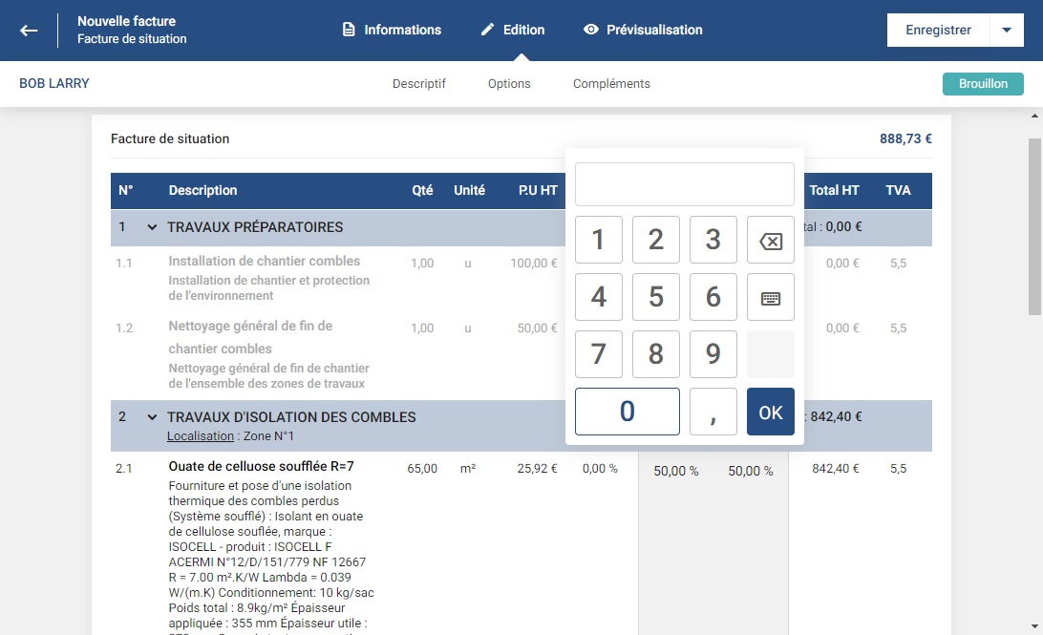The height and width of the screenshot is (635, 1043).
Task: Open the Options tab
Action: coord(509,84)
